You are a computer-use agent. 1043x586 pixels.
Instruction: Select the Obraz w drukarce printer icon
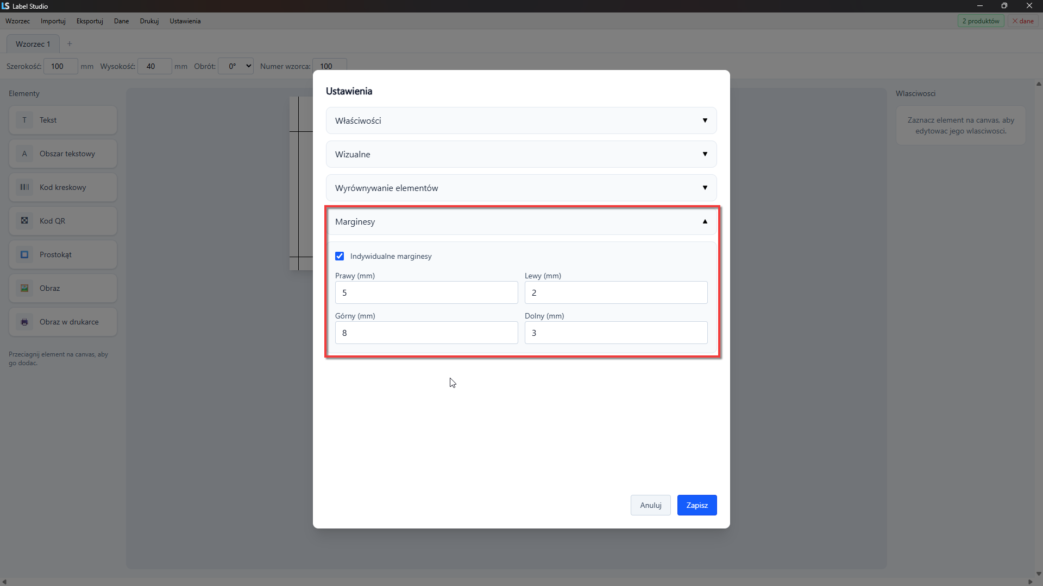tap(24, 322)
